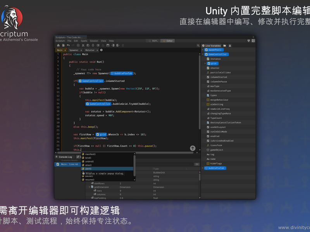310x232 pixels.
Task: Click the import arrow toolbar icon
Action: tap(113, 45)
